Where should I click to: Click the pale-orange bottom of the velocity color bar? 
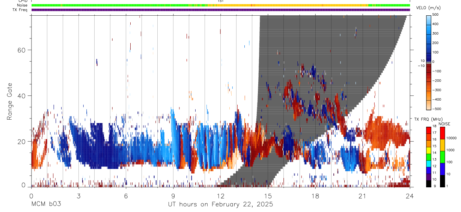point(429,105)
